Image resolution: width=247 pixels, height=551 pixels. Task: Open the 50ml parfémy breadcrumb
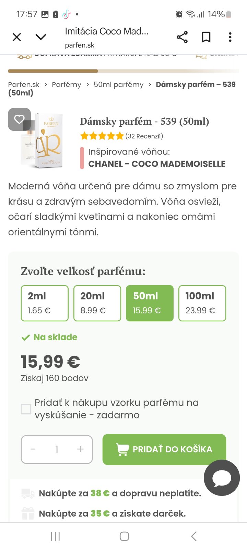[x=119, y=85]
